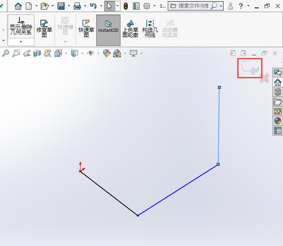
Task: Open Section View tool
Action: point(37,53)
